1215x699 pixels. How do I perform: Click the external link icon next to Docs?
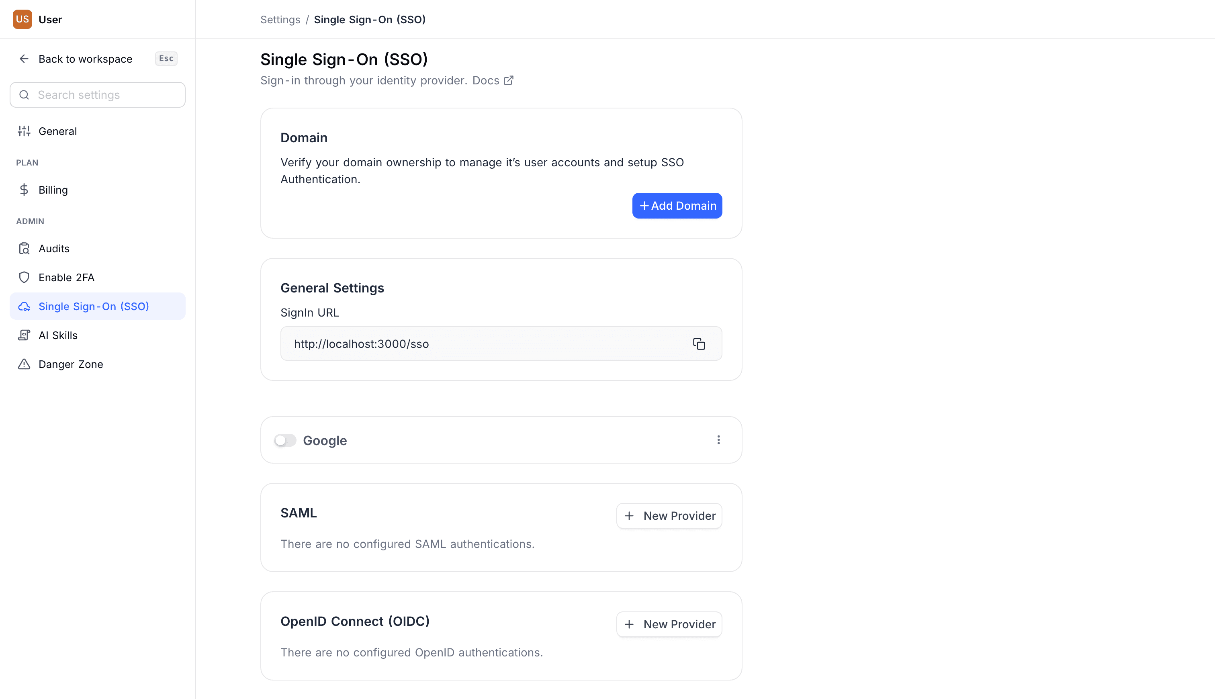coord(509,80)
